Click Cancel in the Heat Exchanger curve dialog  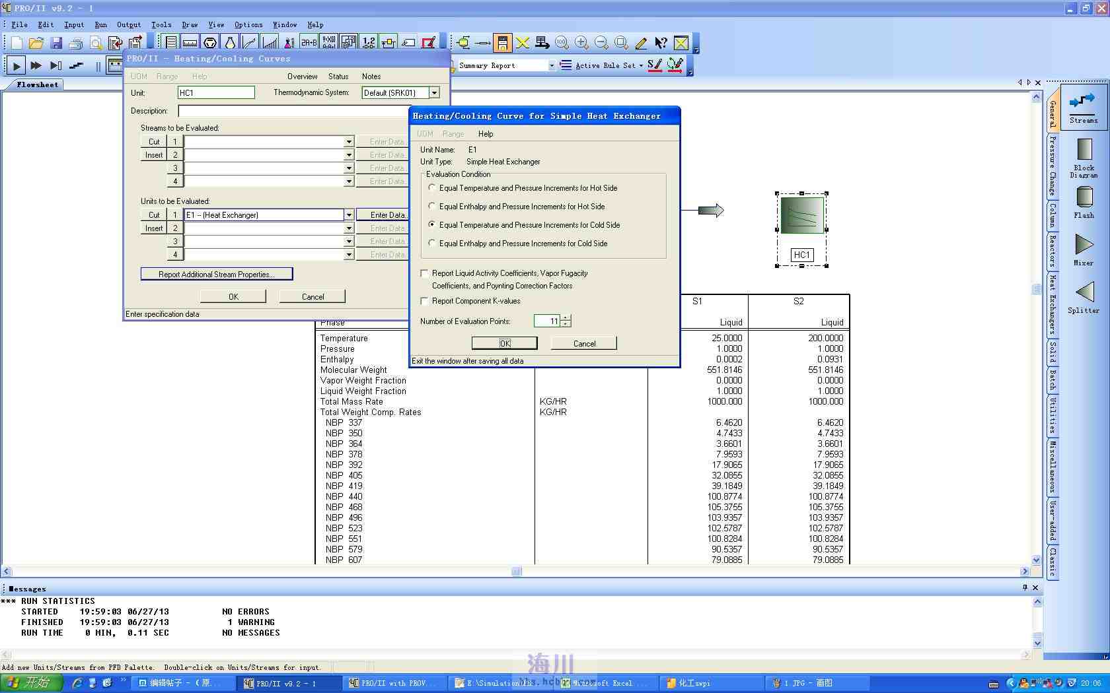pos(584,343)
